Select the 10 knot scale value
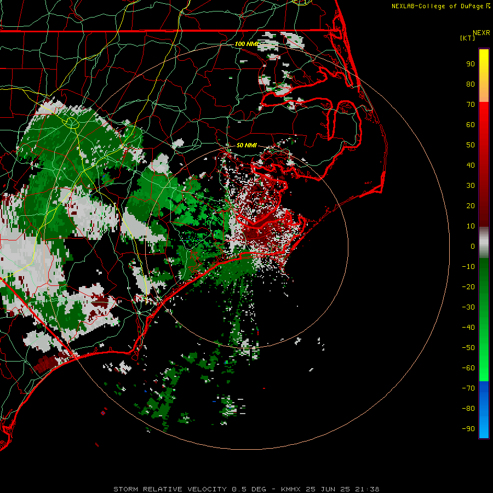 click(471, 226)
